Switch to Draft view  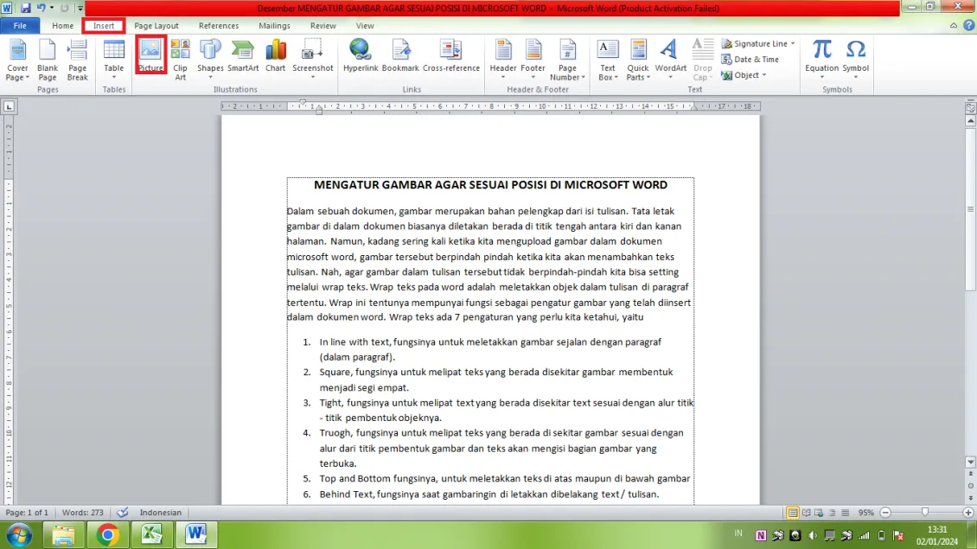click(845, 513)
